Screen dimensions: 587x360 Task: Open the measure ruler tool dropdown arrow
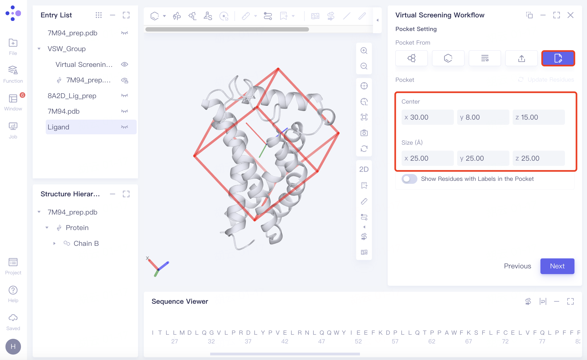pyautogui.click(x=255, y=16)
